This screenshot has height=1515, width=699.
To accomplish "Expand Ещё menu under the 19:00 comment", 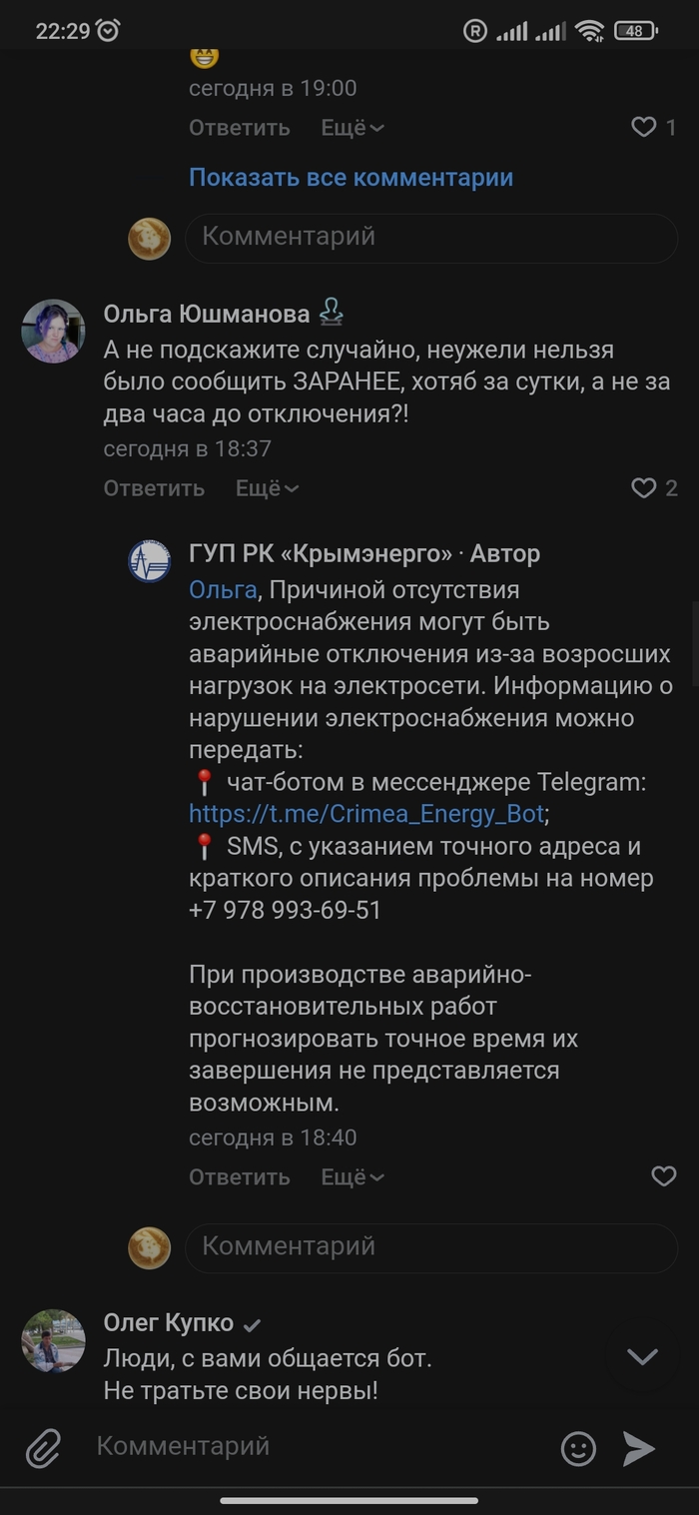I will coord(352,128).
